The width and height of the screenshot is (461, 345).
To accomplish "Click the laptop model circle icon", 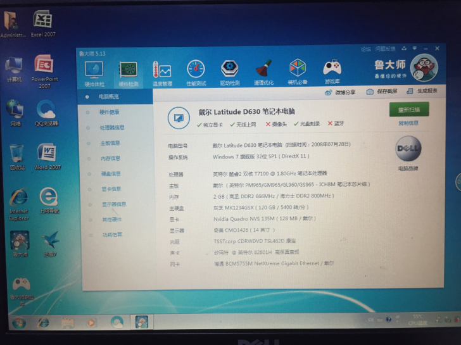I will 179,118.
